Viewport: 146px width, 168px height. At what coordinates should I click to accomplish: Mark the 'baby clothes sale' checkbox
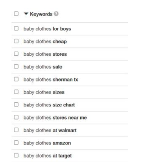[x=16, y=67]
